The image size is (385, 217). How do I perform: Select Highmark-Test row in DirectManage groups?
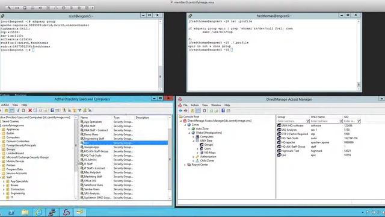pos(318,151)
